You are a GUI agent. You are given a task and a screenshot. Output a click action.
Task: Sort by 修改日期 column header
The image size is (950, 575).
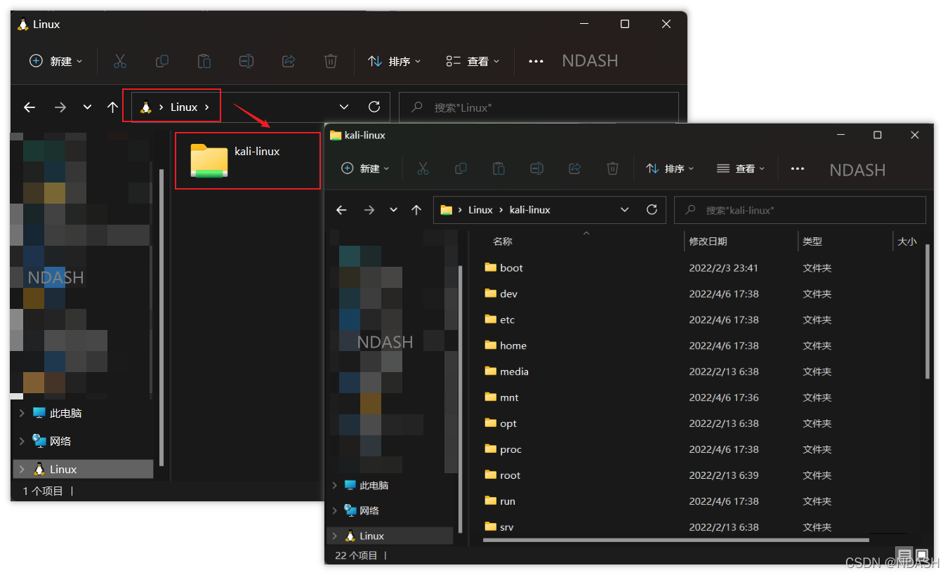click(708, 242)
